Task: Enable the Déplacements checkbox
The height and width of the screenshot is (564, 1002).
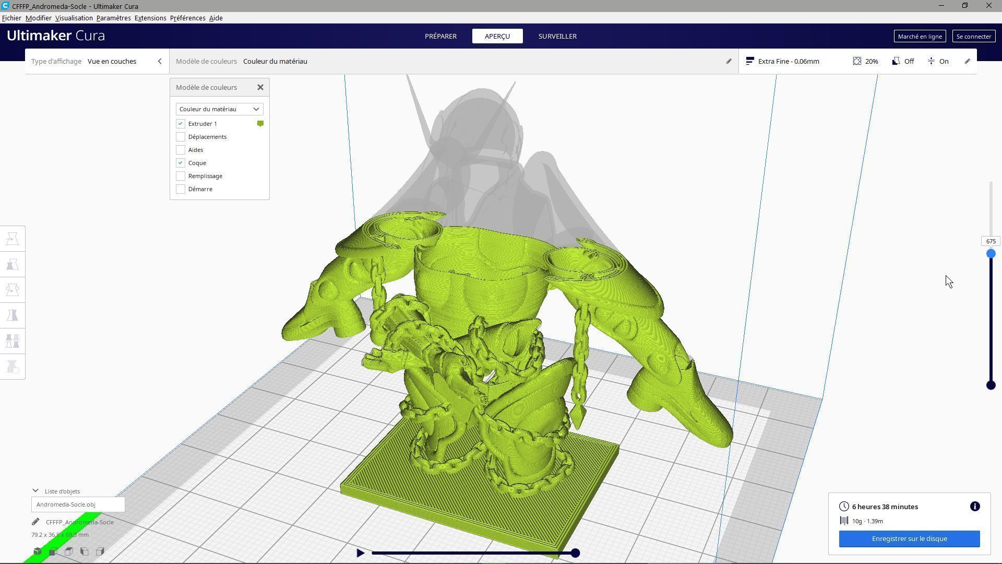Action: tap(181, 137)
